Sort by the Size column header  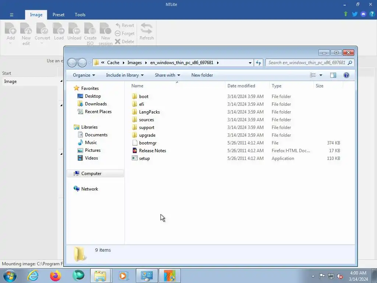(x=319, y=85)
